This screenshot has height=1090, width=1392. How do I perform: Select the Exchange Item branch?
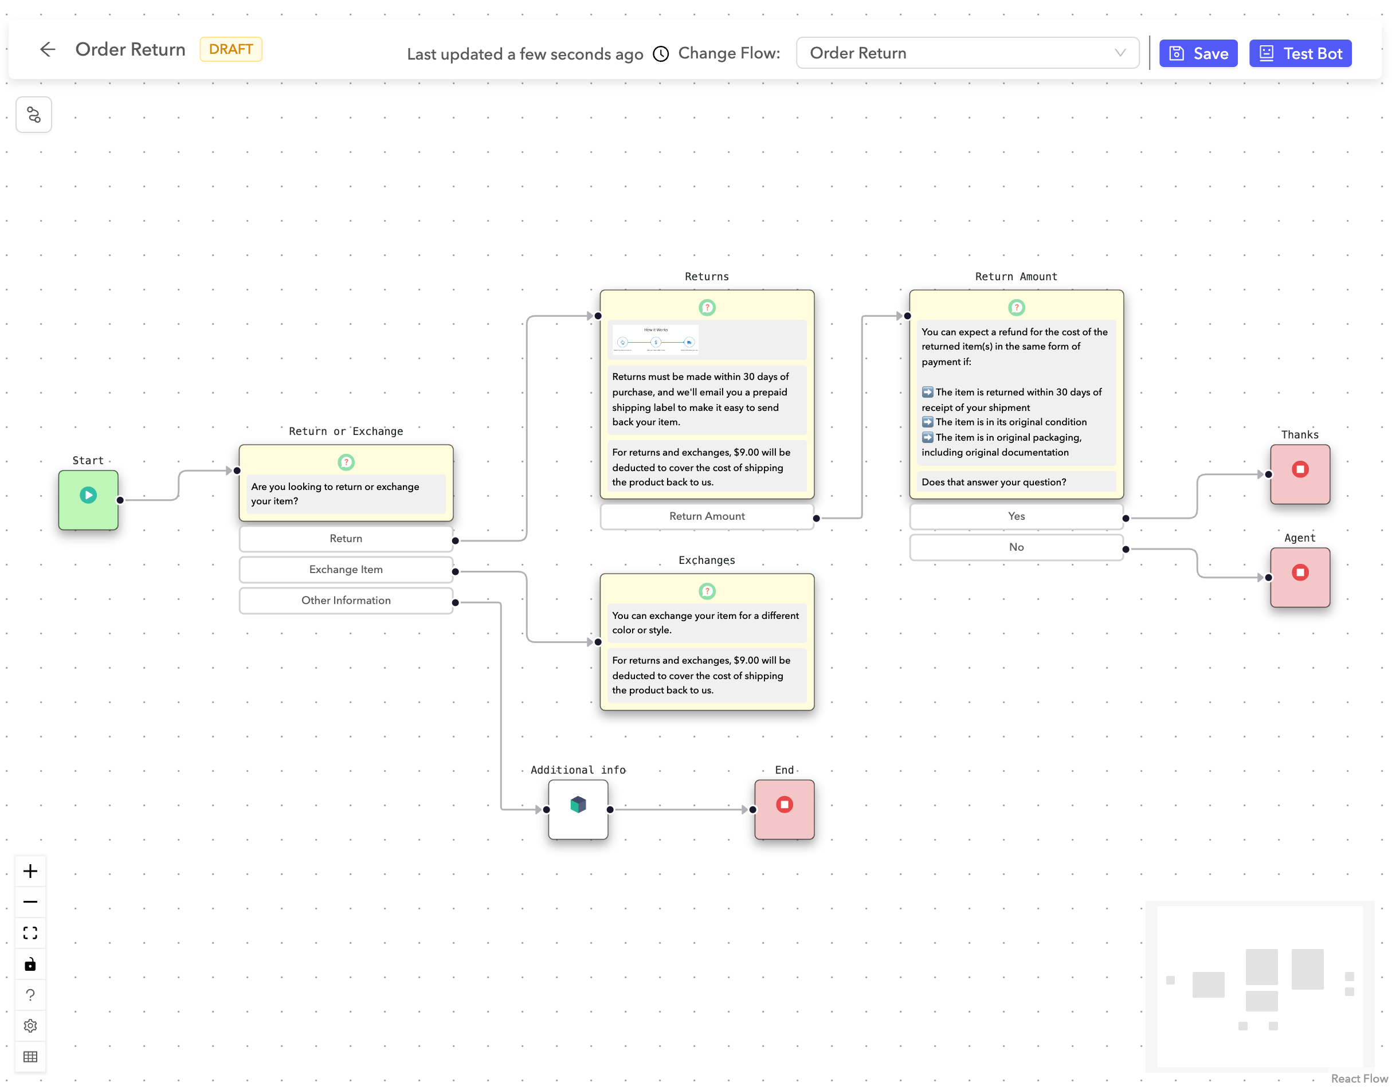[x=346, y=569]
